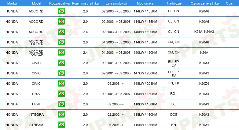Click the fuel icon in the CR-V row
Image resolution: width=239 pixels, height=130 pixels.
[x=61, y=94]
